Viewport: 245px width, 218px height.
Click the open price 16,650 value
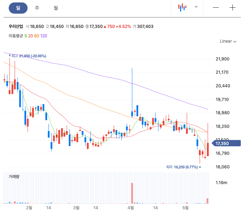pos(37,27)
